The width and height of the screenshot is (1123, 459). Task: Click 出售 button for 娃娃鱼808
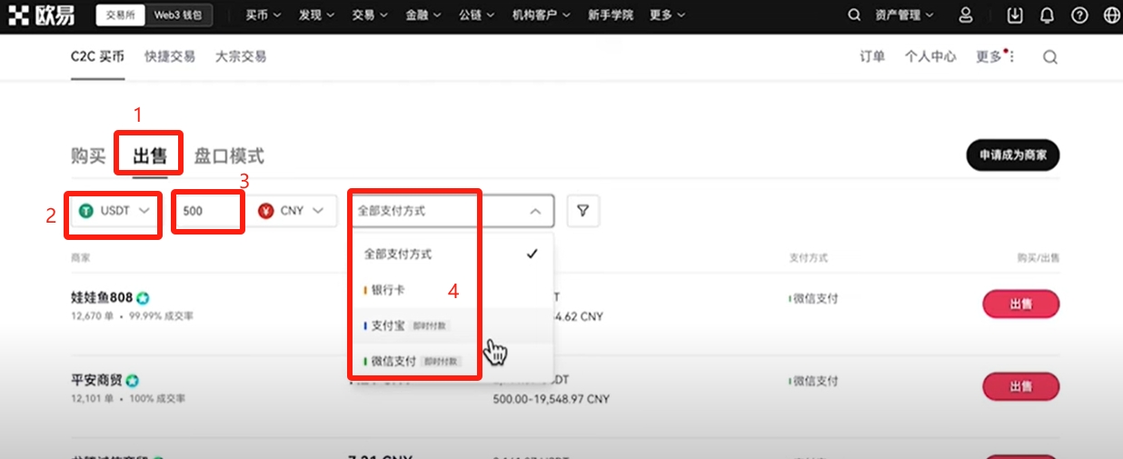coord(1021,304)
